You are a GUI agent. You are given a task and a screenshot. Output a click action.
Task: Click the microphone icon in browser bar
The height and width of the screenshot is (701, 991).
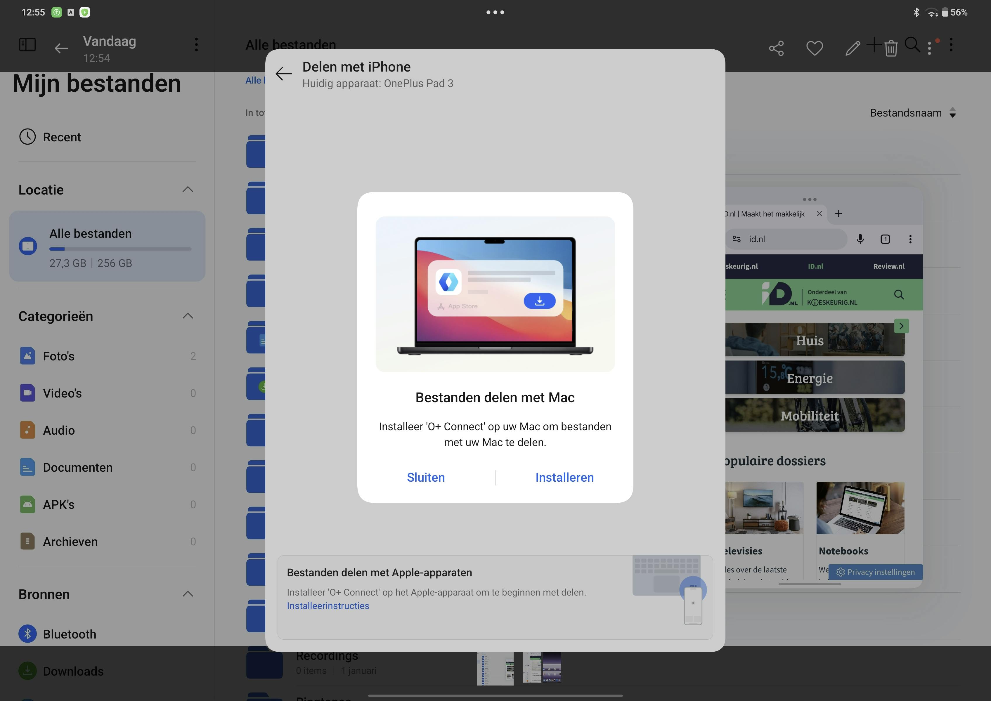860,239
